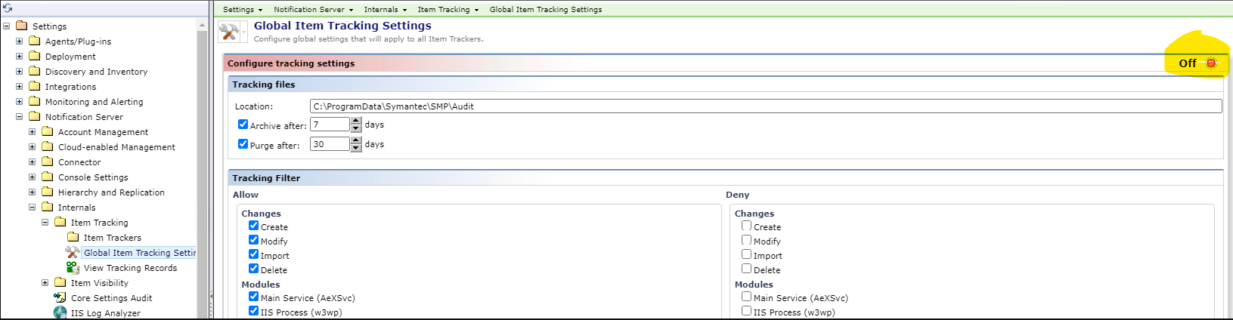
Task: Click the Global Item Tracking Settings tools icon
Action: [x=73, y=253]
